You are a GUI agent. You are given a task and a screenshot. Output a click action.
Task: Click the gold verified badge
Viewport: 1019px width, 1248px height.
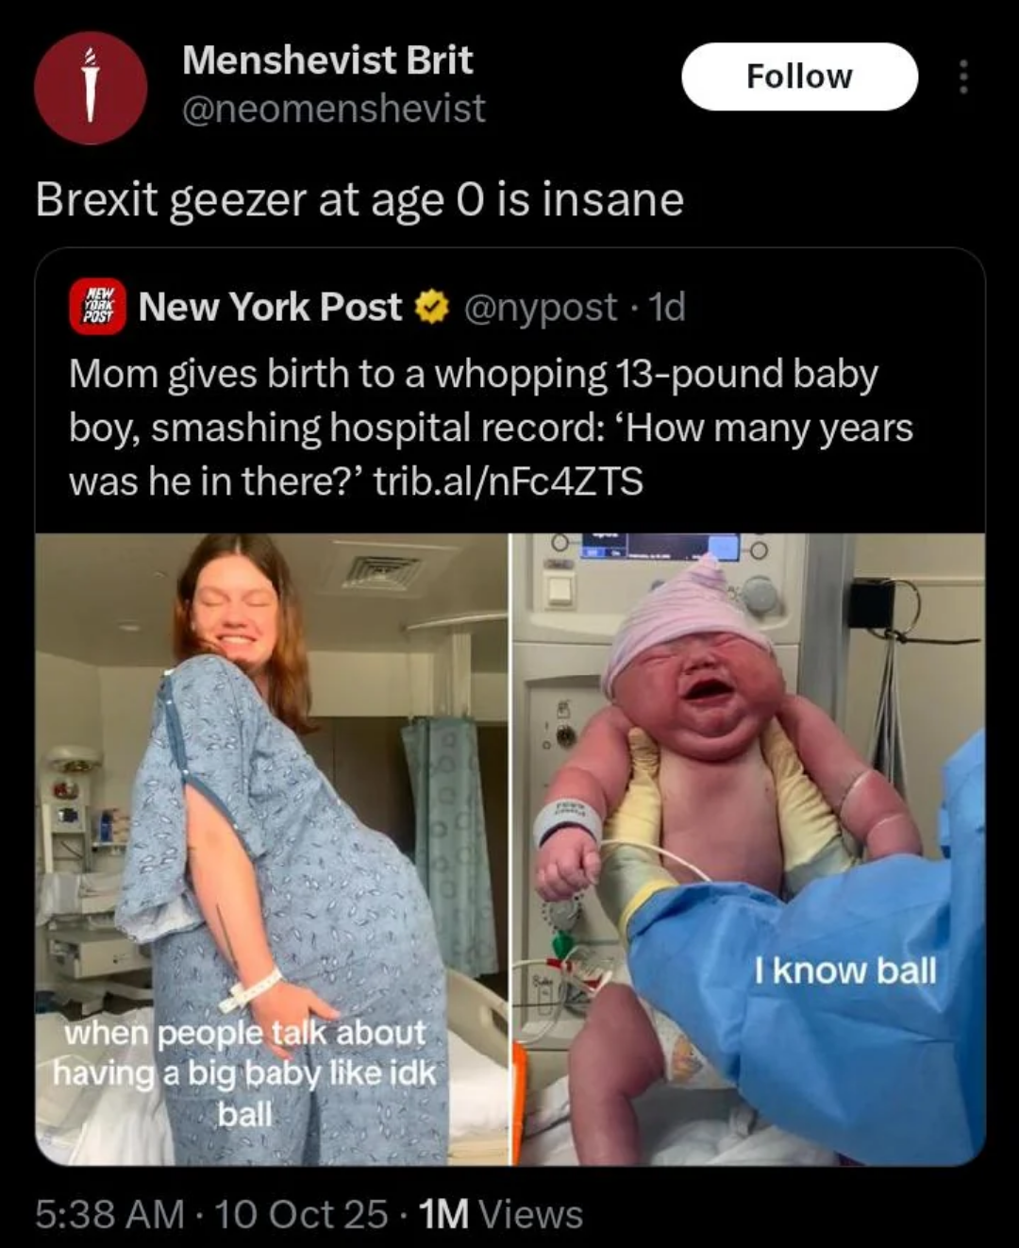432,308
